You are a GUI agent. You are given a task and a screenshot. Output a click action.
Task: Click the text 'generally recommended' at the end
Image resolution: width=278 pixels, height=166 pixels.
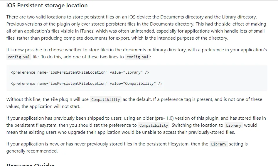(32, 151)
